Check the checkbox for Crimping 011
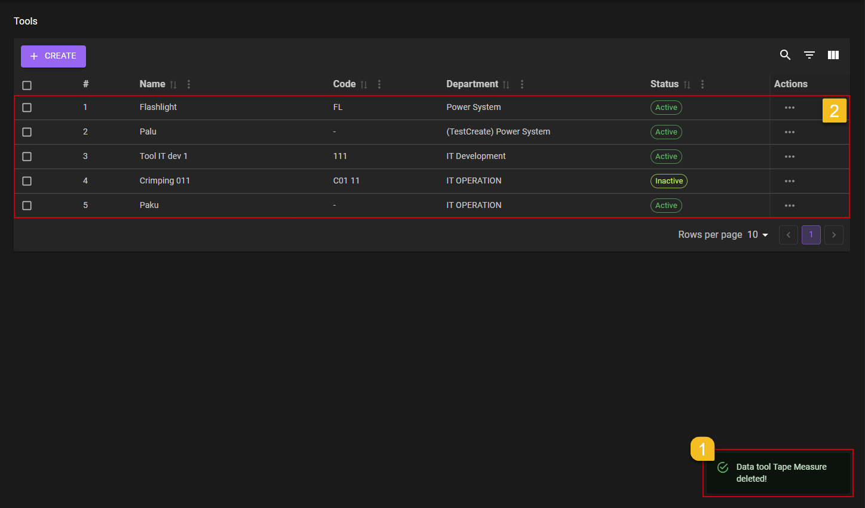Screen dimensions: 865x508 [27, 180]
